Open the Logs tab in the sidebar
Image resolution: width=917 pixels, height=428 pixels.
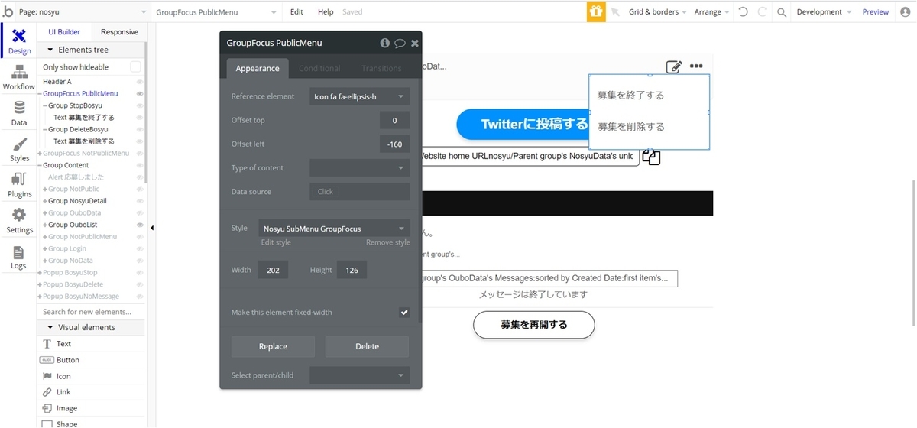(19, 258)
